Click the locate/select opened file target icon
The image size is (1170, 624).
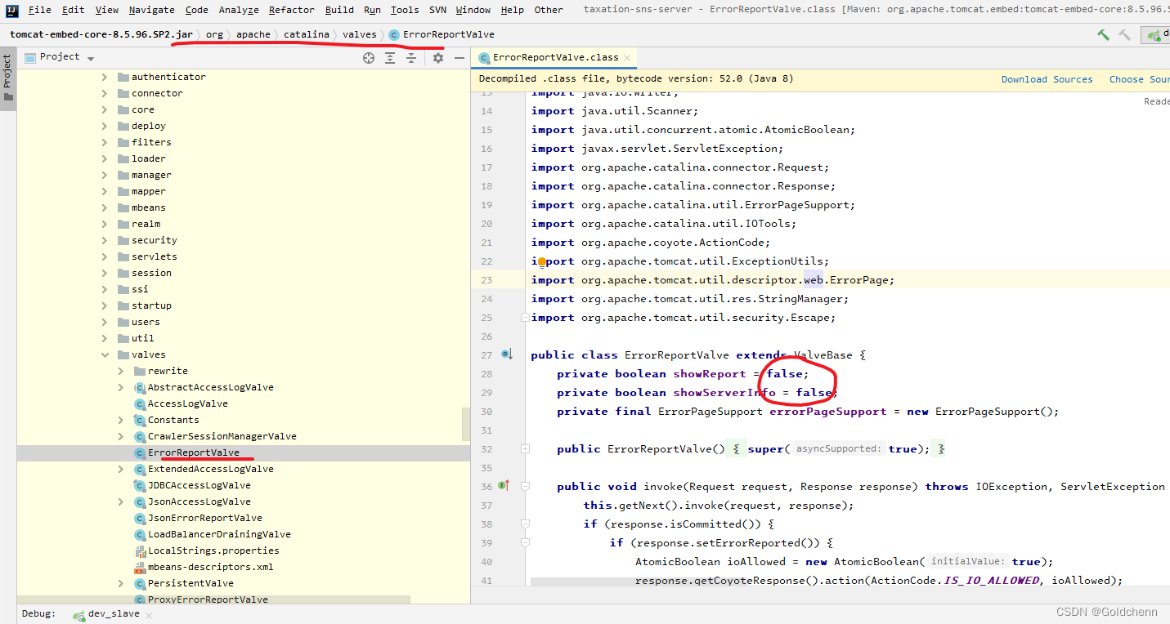369,57
